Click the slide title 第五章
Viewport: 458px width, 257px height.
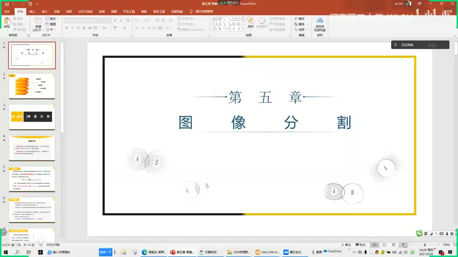point(265,97)
